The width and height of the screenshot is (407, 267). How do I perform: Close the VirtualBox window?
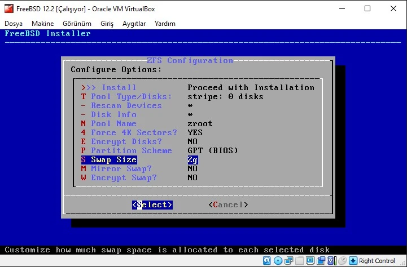coord(393,8)
